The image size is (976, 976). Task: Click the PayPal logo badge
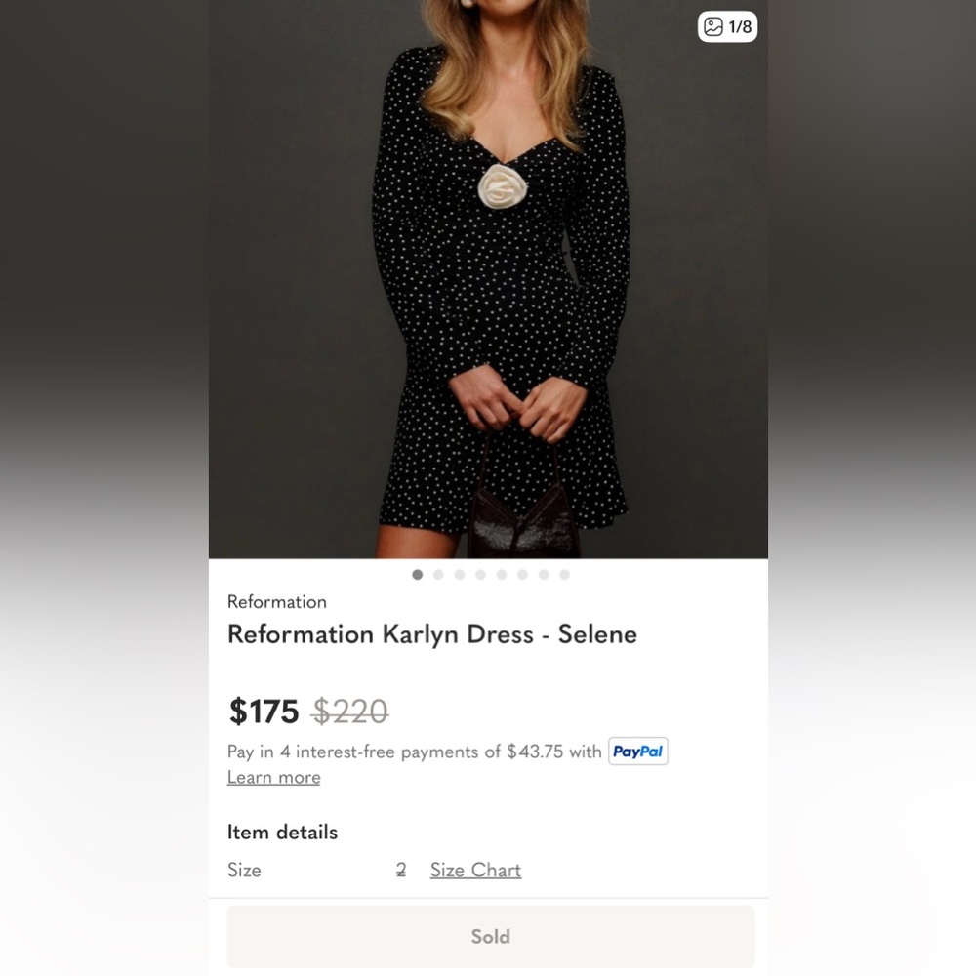637,752
